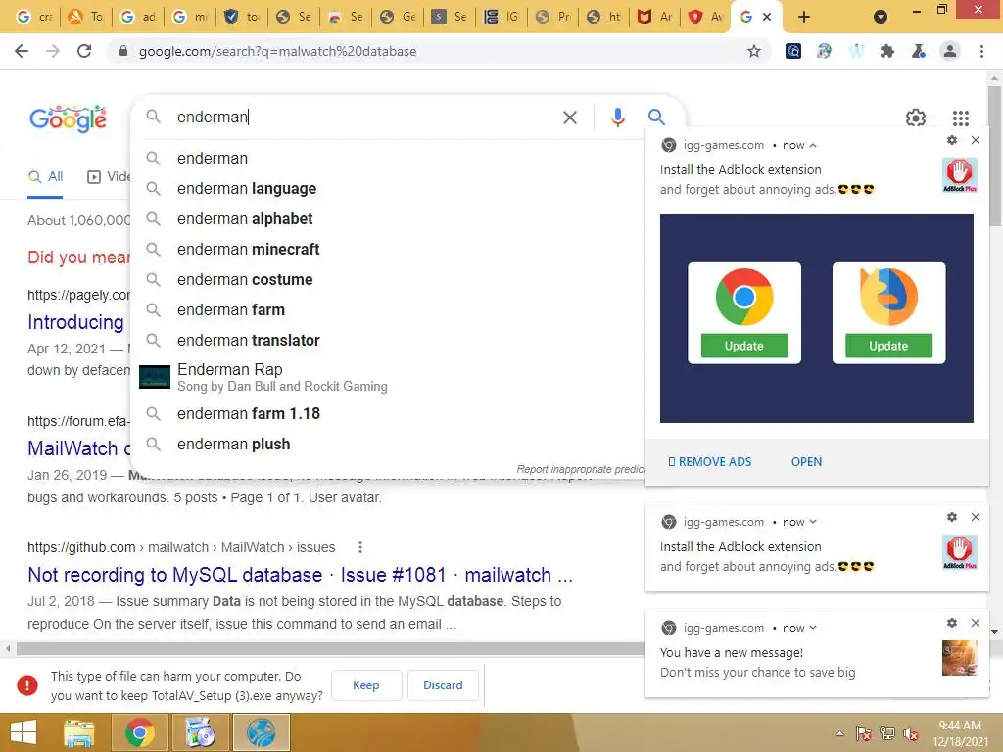Click the taskbar clock showing 9:44 AM
This screenshot has width=1003, height=752.
960,733
